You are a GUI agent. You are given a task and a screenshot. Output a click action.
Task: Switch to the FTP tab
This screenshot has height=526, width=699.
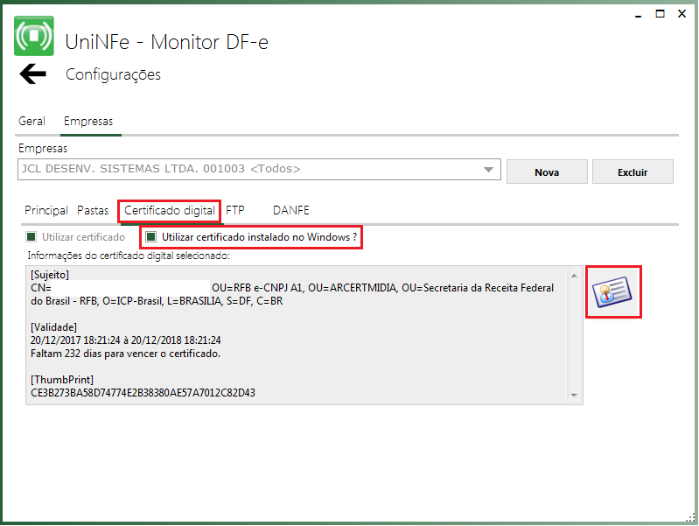tap(235, 210)
